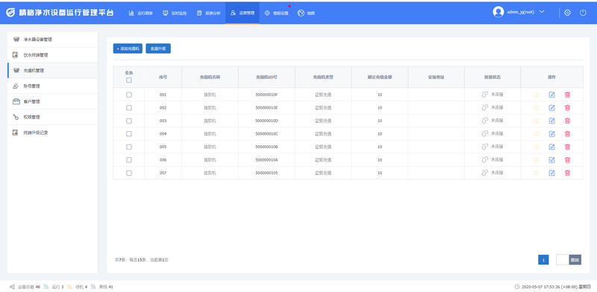Open the 实时监控 top navigation tab
Viewport: 597px width, 292px height.
click(175, 13)
